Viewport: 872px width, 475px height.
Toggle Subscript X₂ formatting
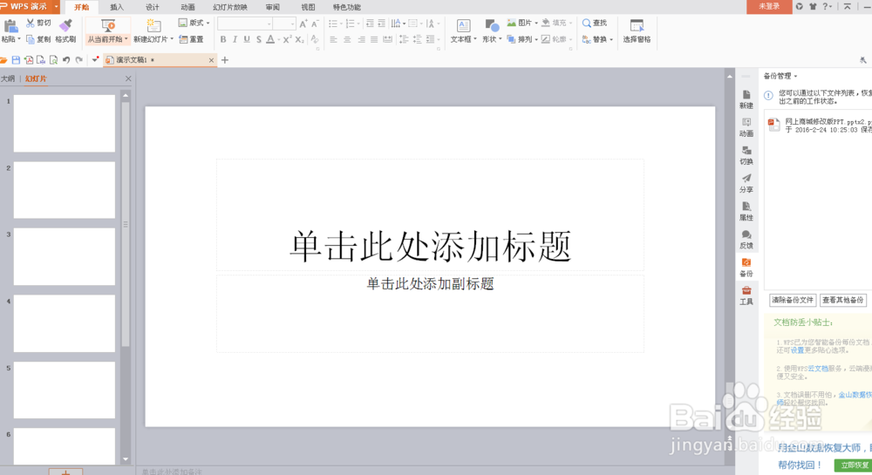[x=299, y=39]
